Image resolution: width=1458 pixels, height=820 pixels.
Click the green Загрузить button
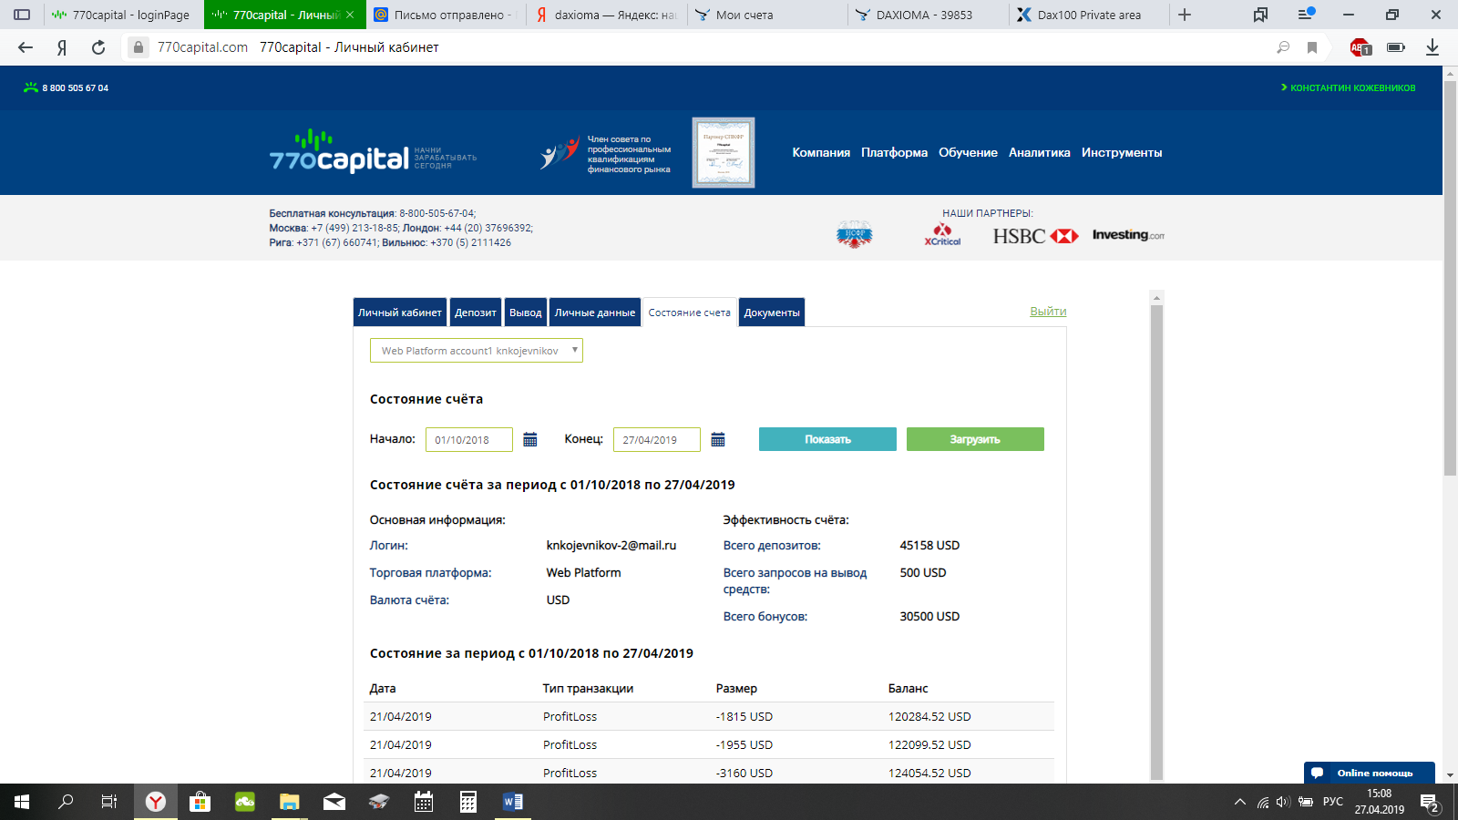(x=975, y=439)
